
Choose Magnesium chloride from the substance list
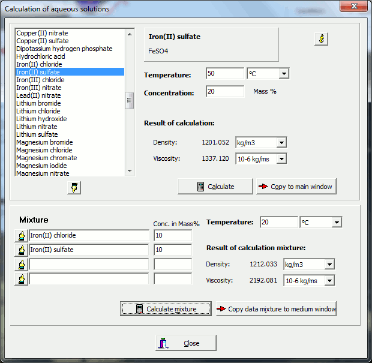(44, 150)
